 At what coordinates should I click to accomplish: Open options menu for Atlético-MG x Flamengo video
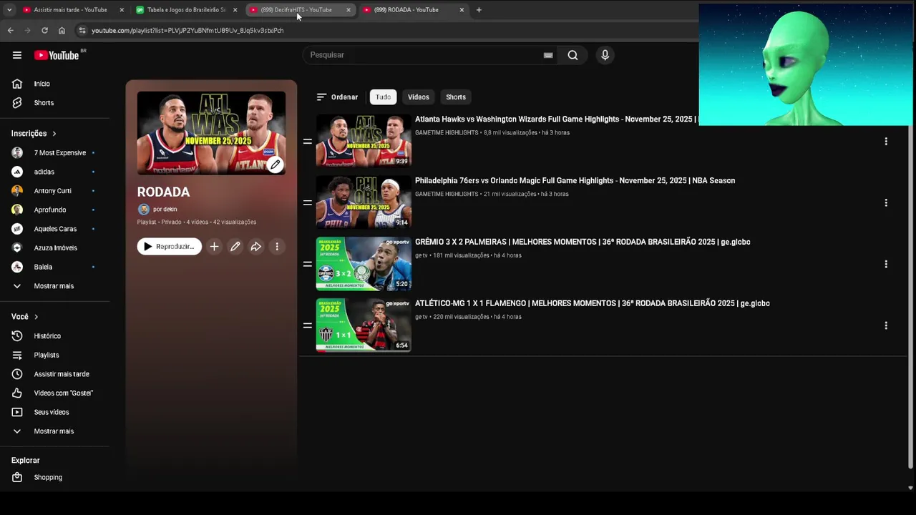886,326
